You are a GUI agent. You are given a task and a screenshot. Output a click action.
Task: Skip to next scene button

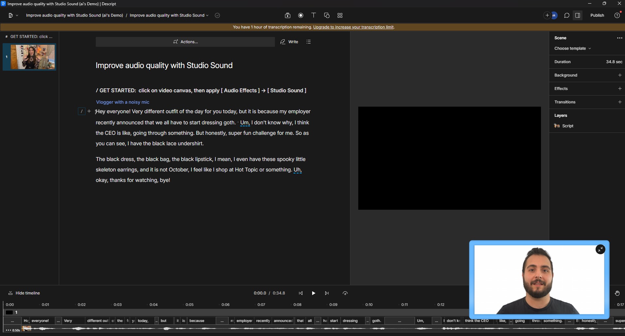(x=327, y=293)
